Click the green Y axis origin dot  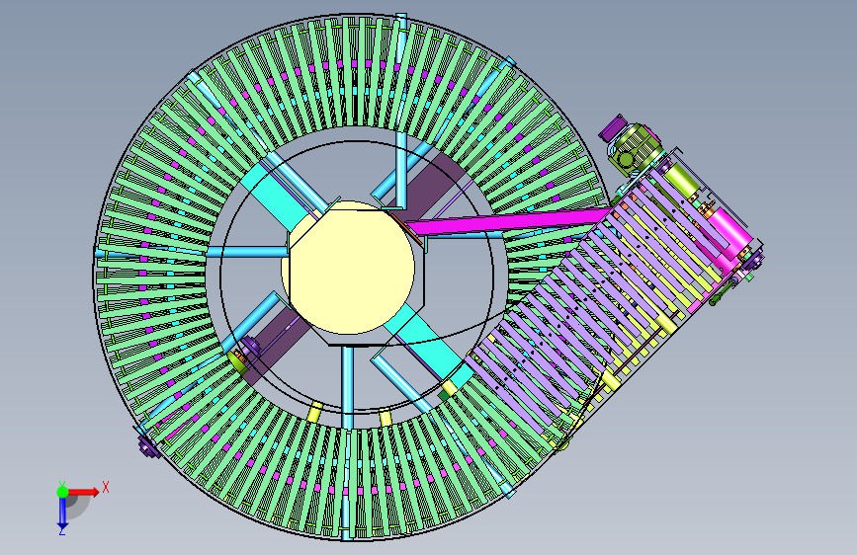62,492
